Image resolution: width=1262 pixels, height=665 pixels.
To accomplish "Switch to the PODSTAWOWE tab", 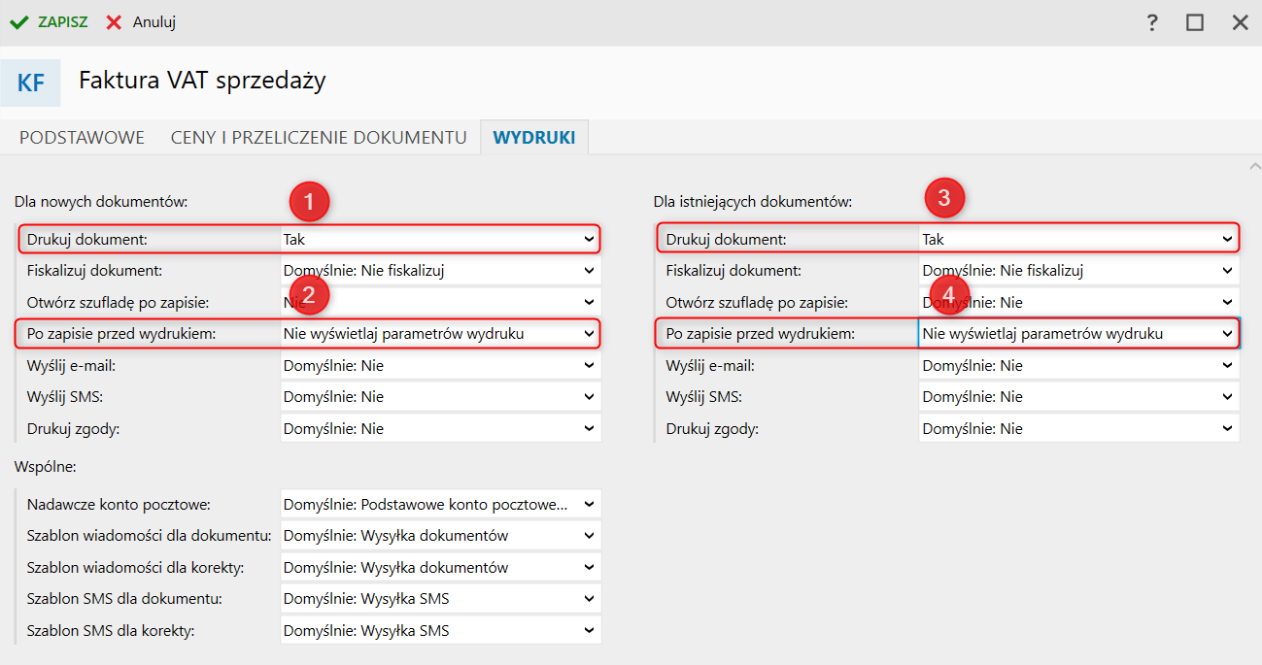I will (83, 137).
